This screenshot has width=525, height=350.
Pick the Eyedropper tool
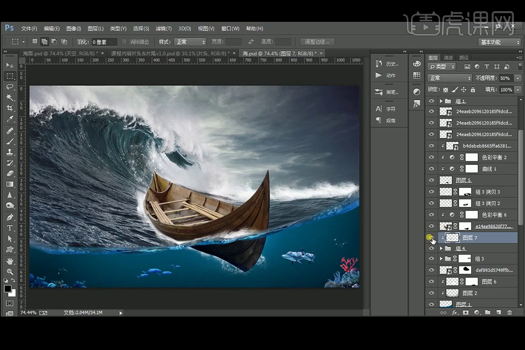click(x=10, y=119)
